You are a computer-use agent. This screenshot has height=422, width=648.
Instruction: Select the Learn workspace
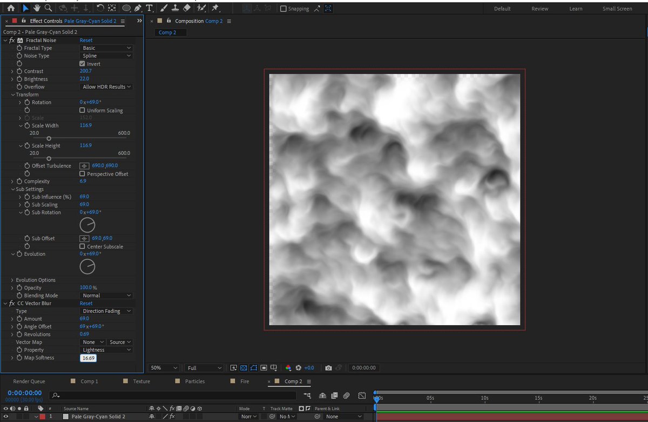click(576, 9)
